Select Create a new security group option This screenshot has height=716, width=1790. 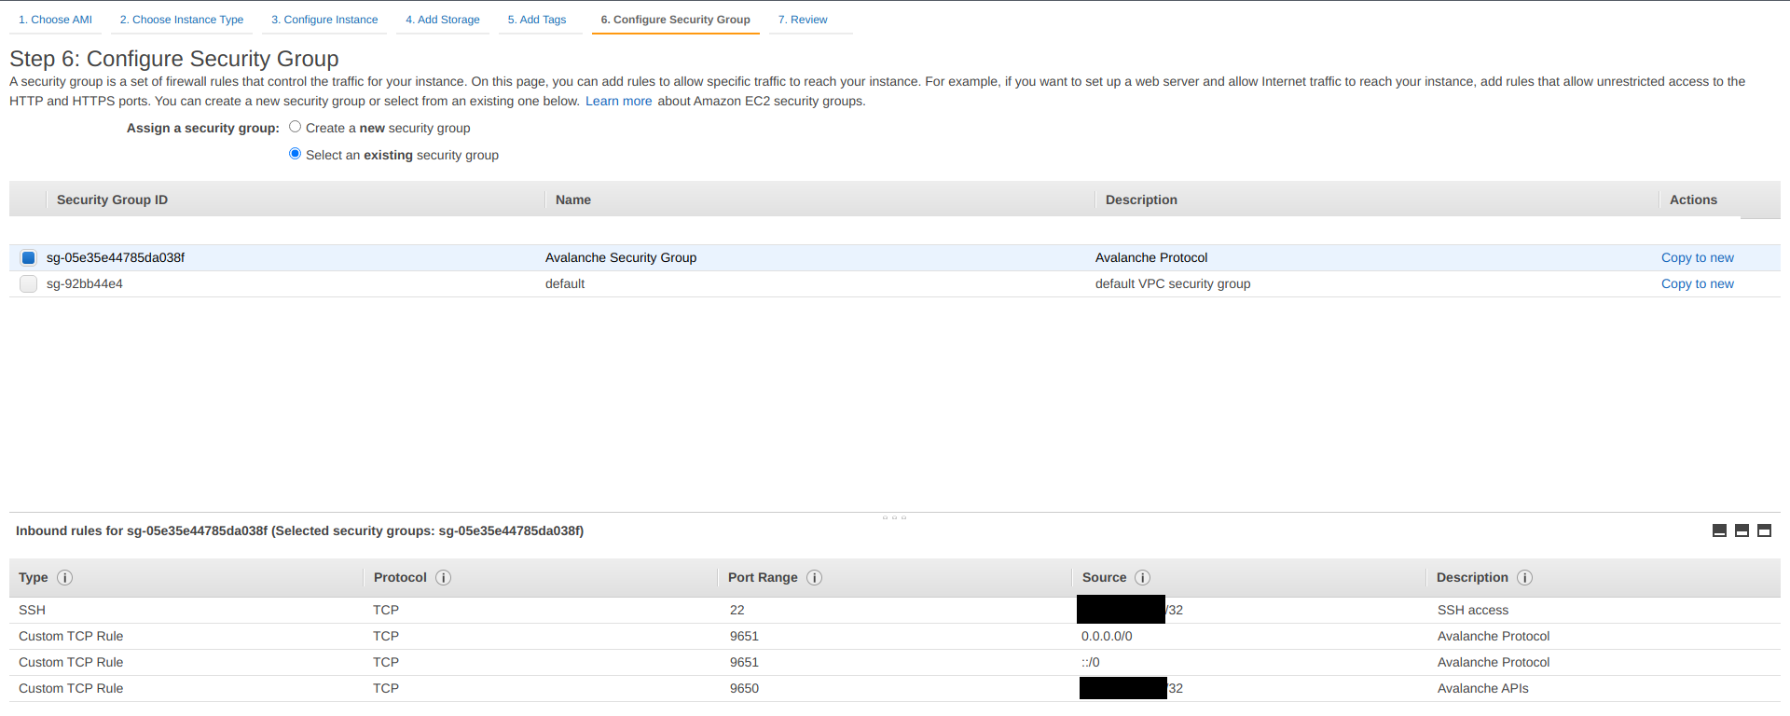click(x=295, y=127)
